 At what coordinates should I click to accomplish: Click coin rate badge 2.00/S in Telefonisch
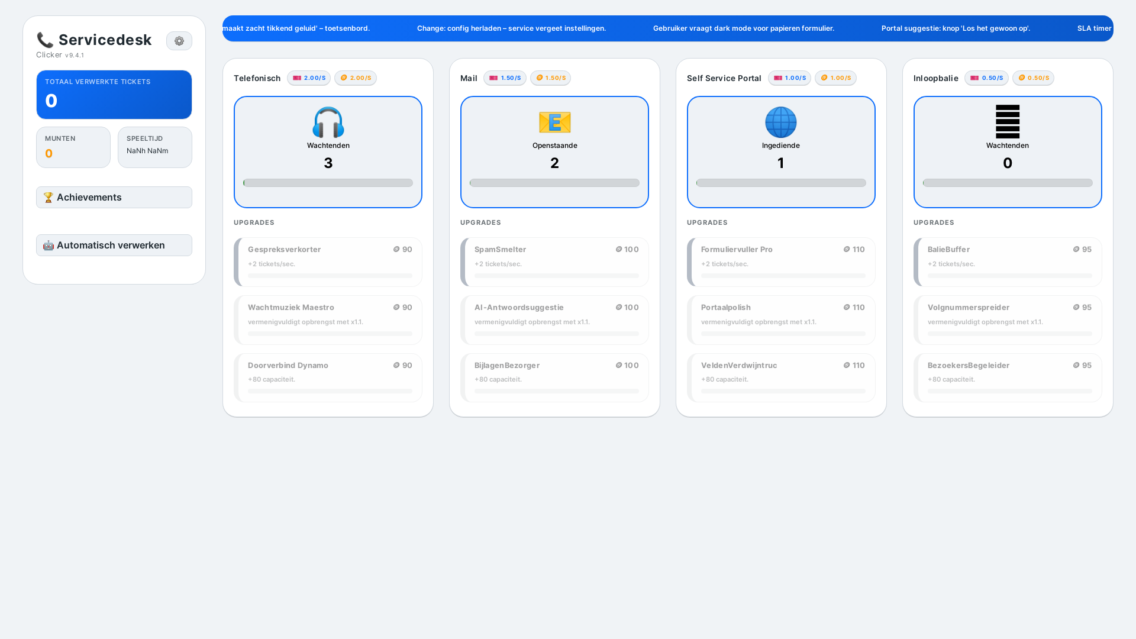(x=356, y=78)
